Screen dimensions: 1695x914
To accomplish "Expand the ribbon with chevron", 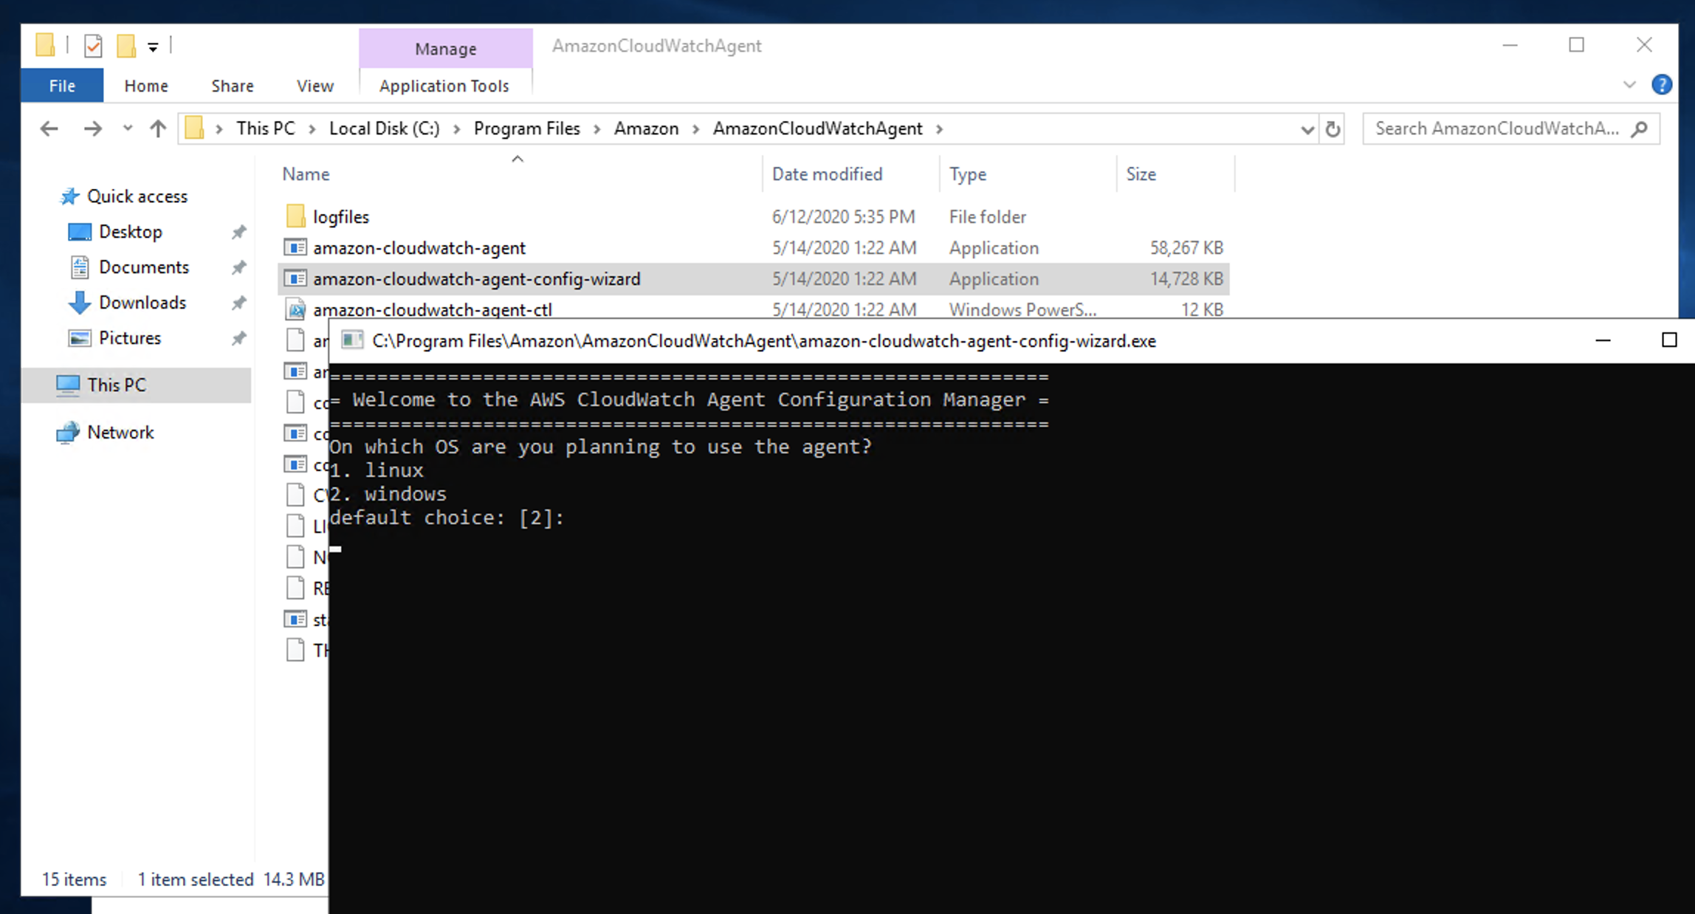I will (x=1629, y=85).
